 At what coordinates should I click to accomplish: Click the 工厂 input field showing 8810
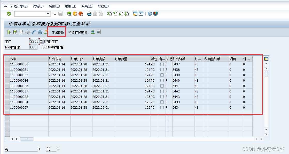tap(34, 41)
